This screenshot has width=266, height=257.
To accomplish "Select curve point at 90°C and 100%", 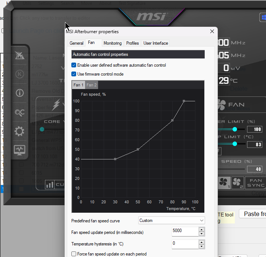I will pyautogui.click(x=184, y=101).
